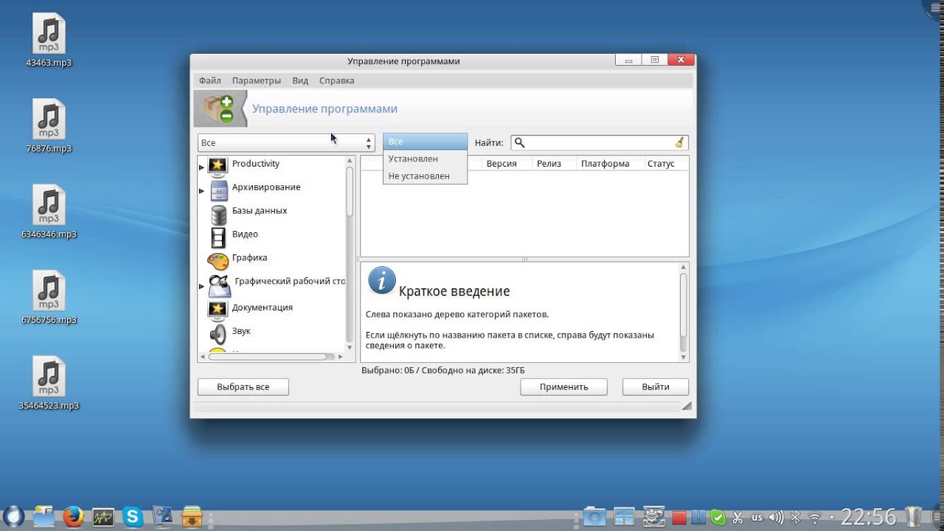Screen dimensions: 944x531
Task: Open the file manager from taskbar
Action: click(43, 516)
